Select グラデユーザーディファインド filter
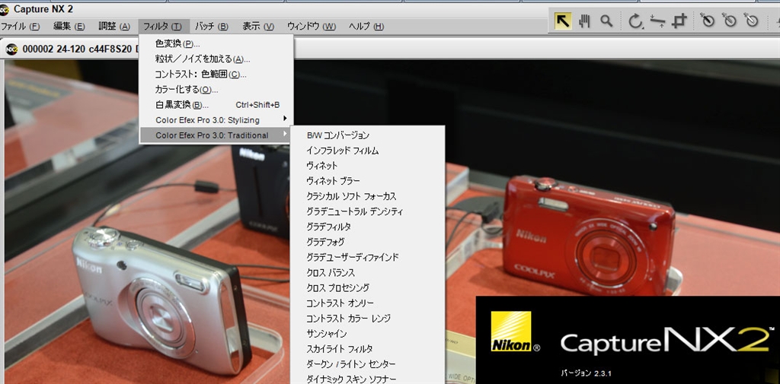The height and width of the screenshot is (384, 780). click(368, 257)
